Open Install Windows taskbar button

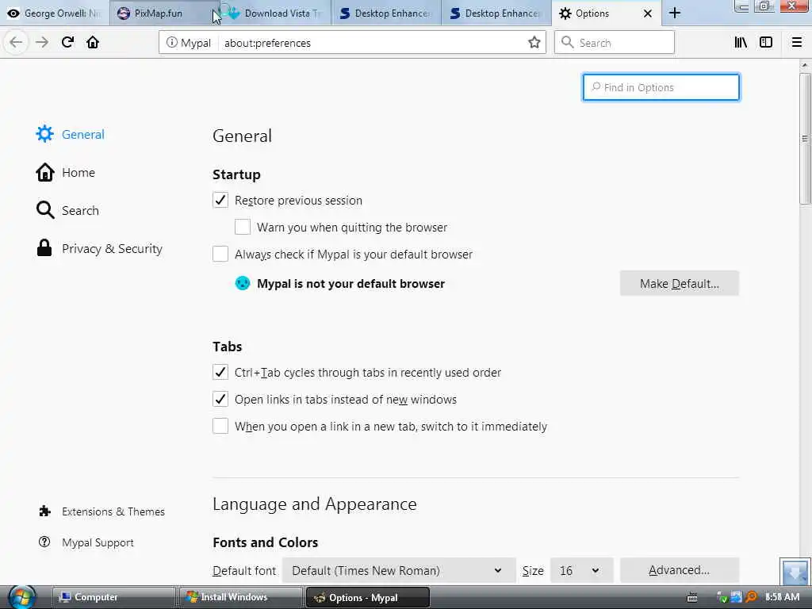(241, 597)
